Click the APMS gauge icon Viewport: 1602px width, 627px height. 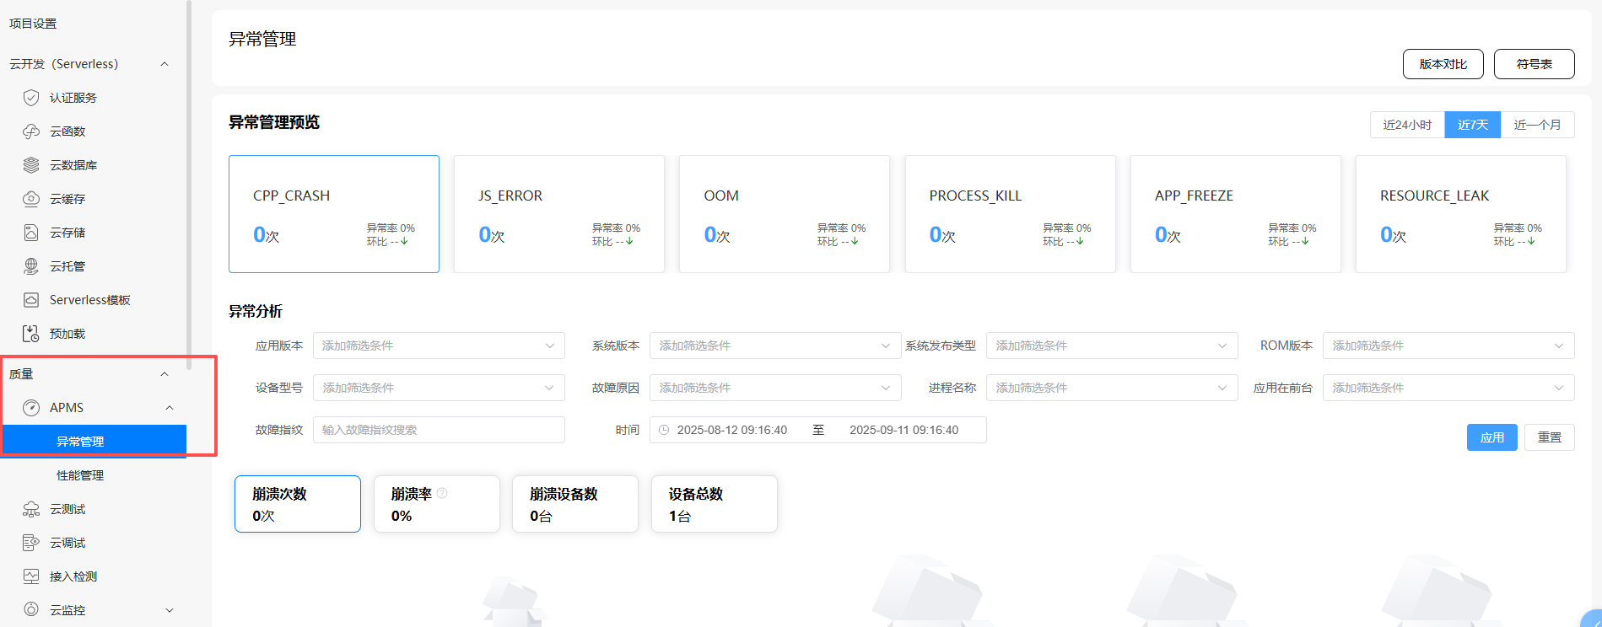point(31,408)
